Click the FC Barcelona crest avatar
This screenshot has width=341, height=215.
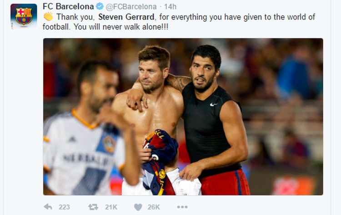(x=24, y=16)
